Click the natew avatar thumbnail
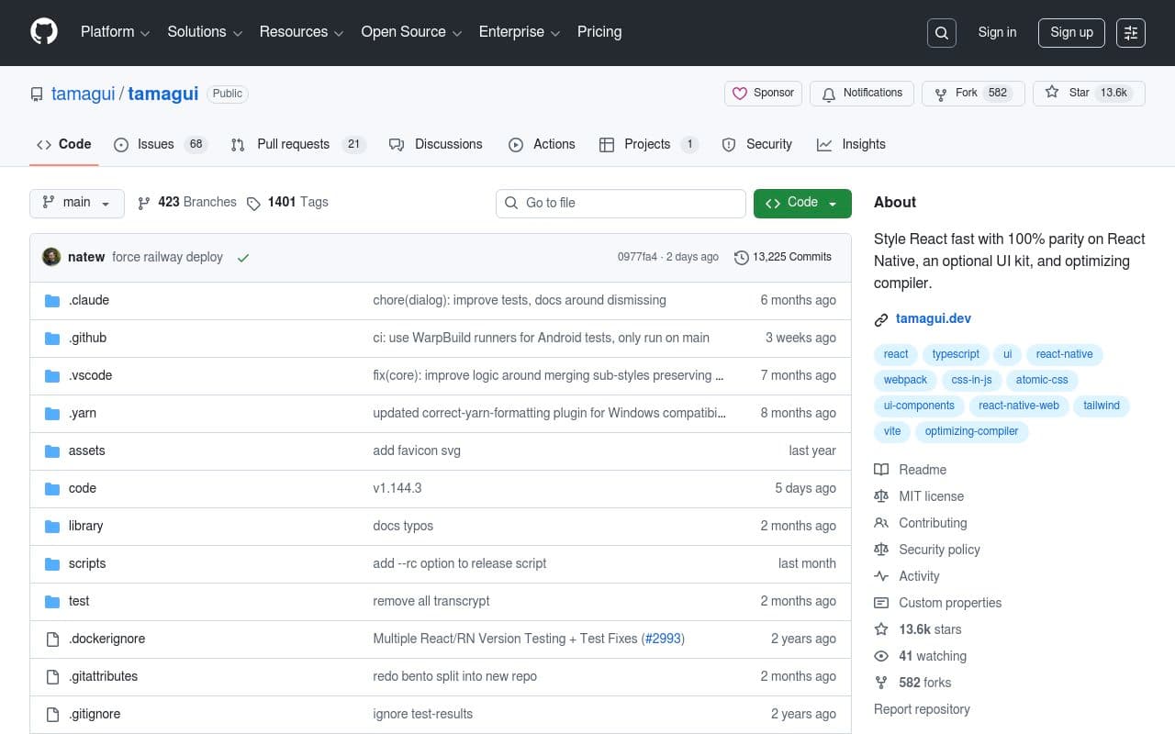Image resolution: width=1175 pixels, height=734 pixels. coord(51,257)
